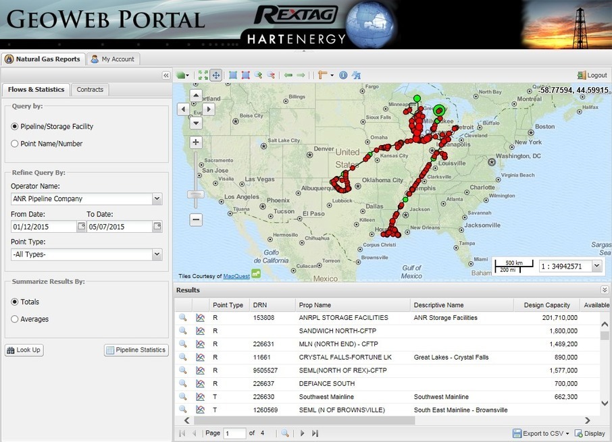Click the red-cornered clear selection tool
Screen dimensions: 612x442
tap(245, 75)
